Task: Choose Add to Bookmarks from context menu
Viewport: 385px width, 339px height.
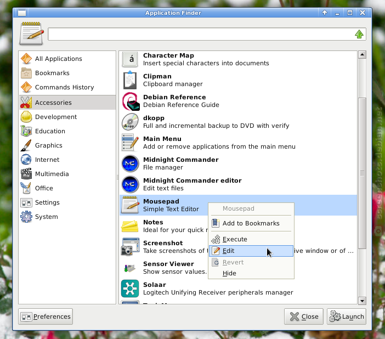Action: tap(251, 223)
